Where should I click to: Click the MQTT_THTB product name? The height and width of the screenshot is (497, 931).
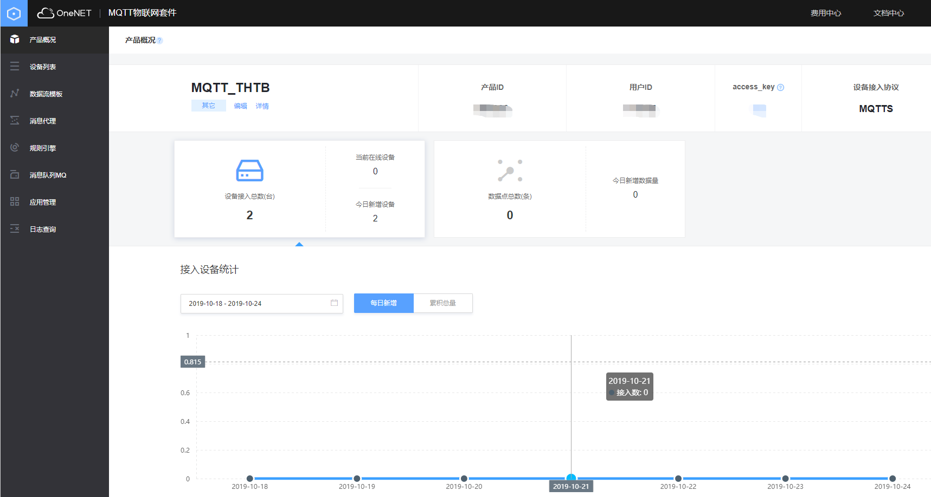click(x=230, y=88)
